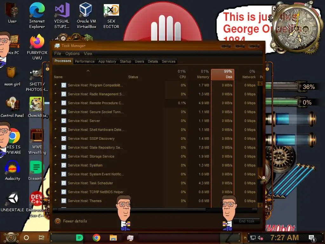This screenshot has width=325, height=244.
Task: Select Service Host: Task Scheduler row
Action: point(155,183)
